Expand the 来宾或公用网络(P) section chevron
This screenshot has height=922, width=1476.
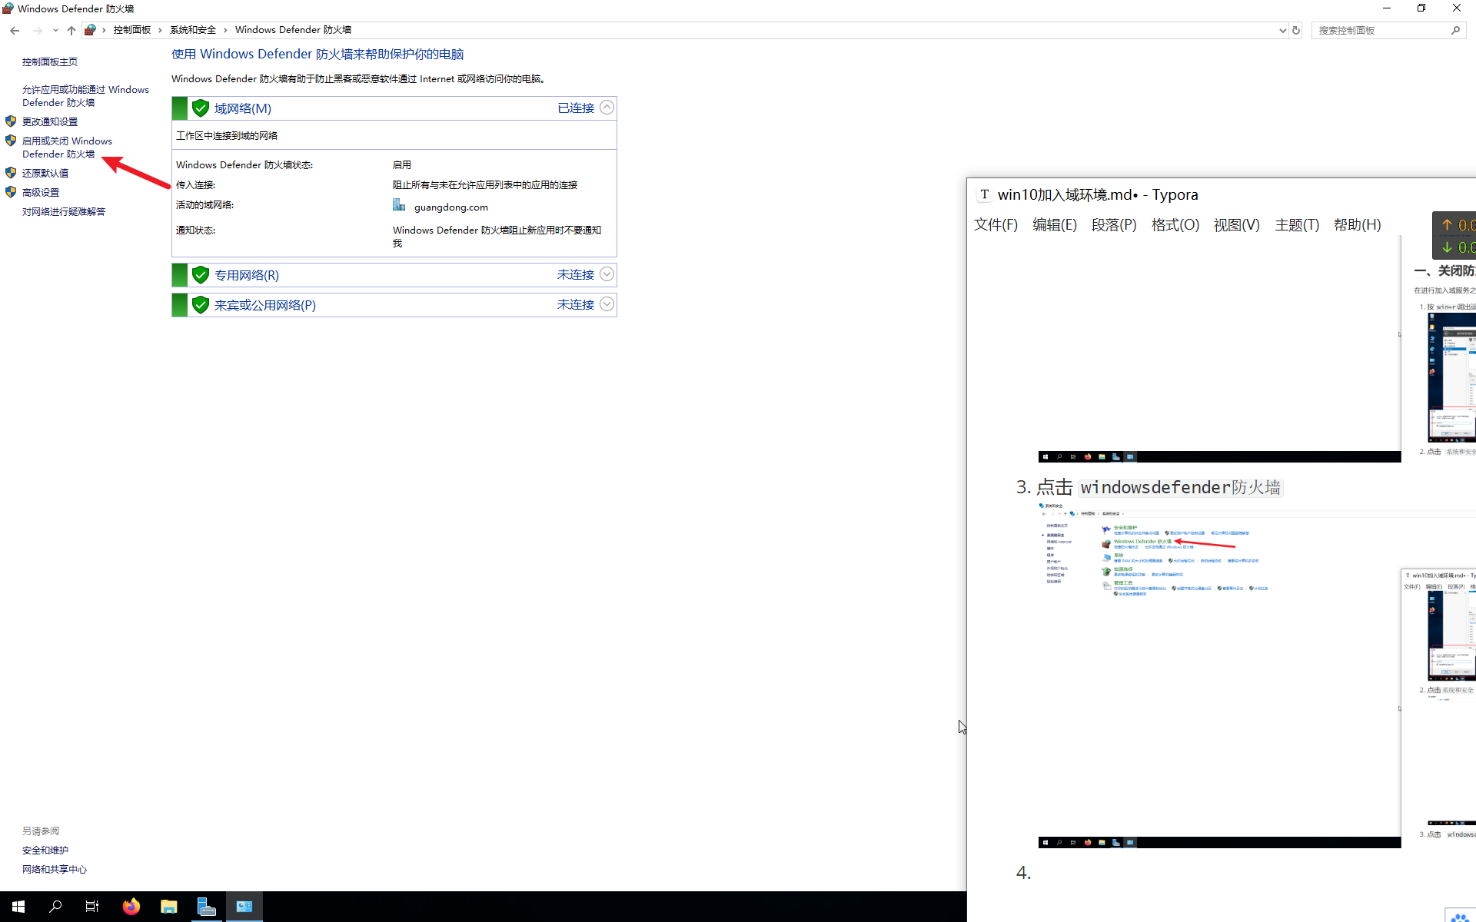(x=607, y=304)
